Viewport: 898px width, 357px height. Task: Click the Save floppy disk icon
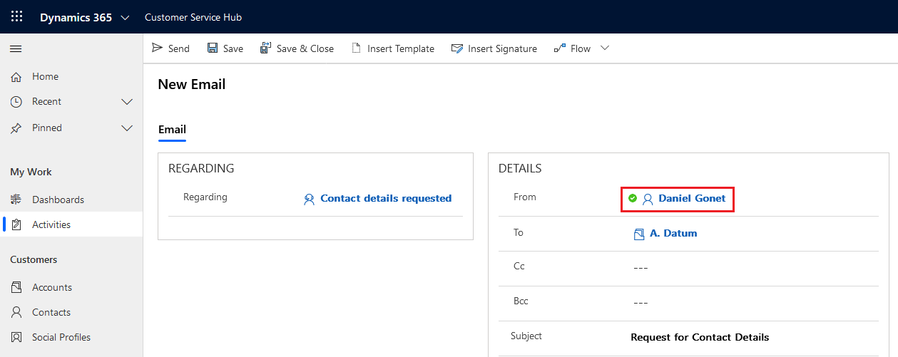[x=213, y=48]
